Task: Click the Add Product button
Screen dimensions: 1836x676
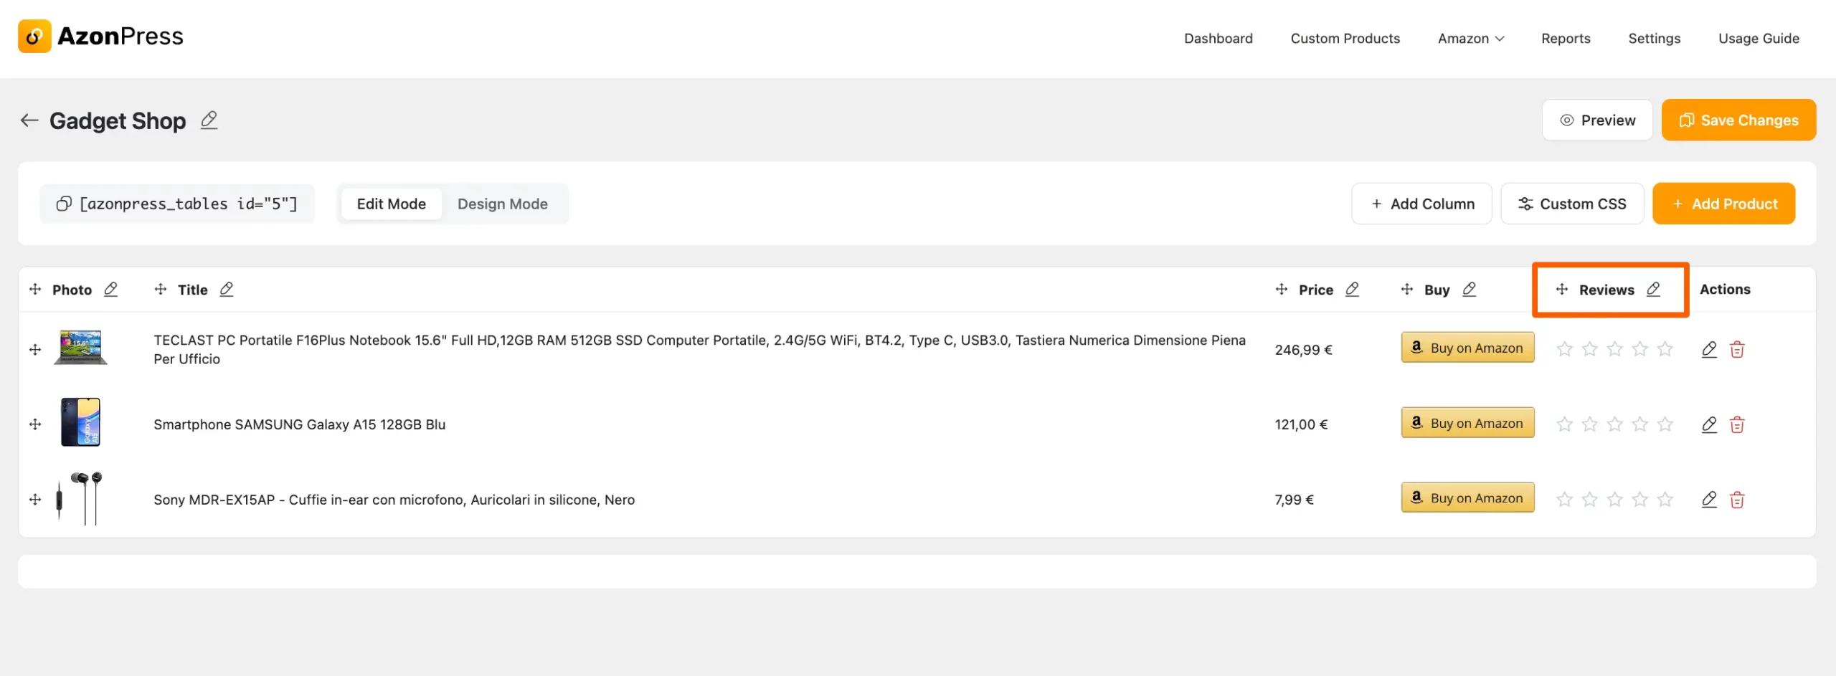Action: (x=1723, y=204)
